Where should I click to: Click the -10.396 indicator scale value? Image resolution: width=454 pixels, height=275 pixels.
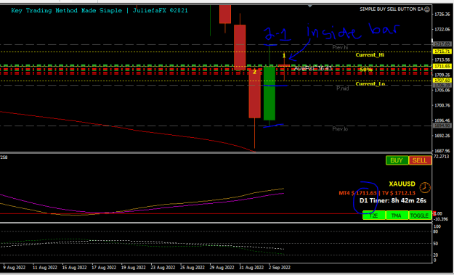tap(442, 219)
